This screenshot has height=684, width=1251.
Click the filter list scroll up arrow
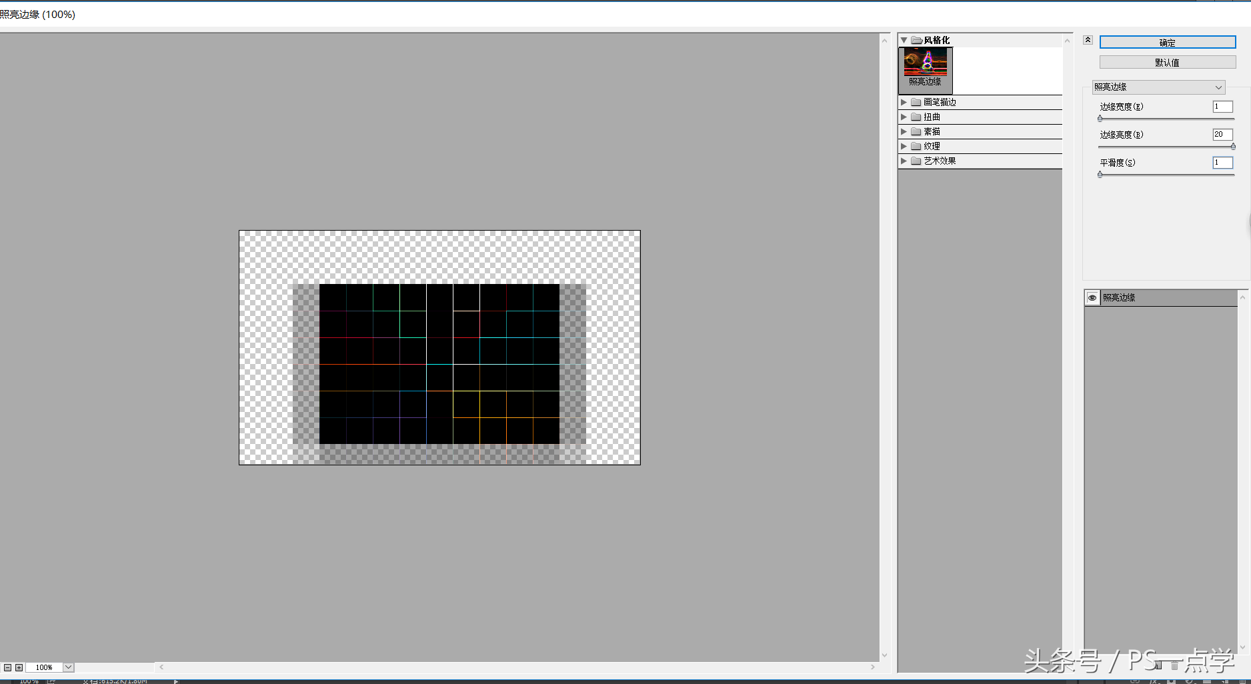pyautogui.click(x=1068, y=40)
